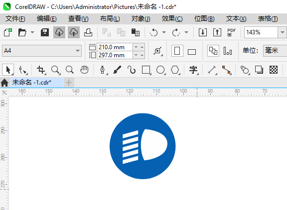The image size is (287, 210).
Task: Select the Zoom tool with flyout
Action: pos(55,70)
